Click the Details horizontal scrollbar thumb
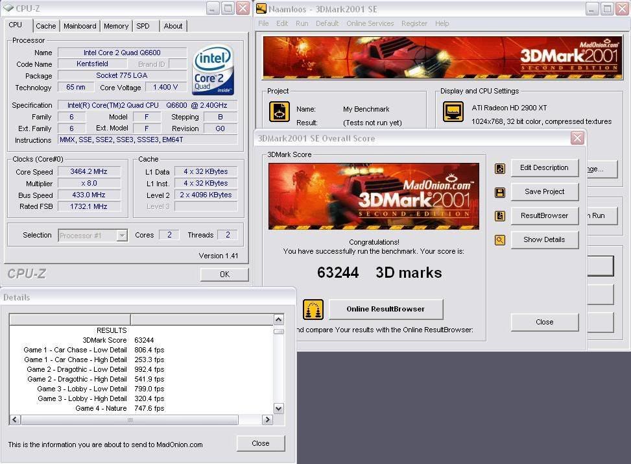Image resolution: width=631 pixels, height=464 pixels. (130, 420)
